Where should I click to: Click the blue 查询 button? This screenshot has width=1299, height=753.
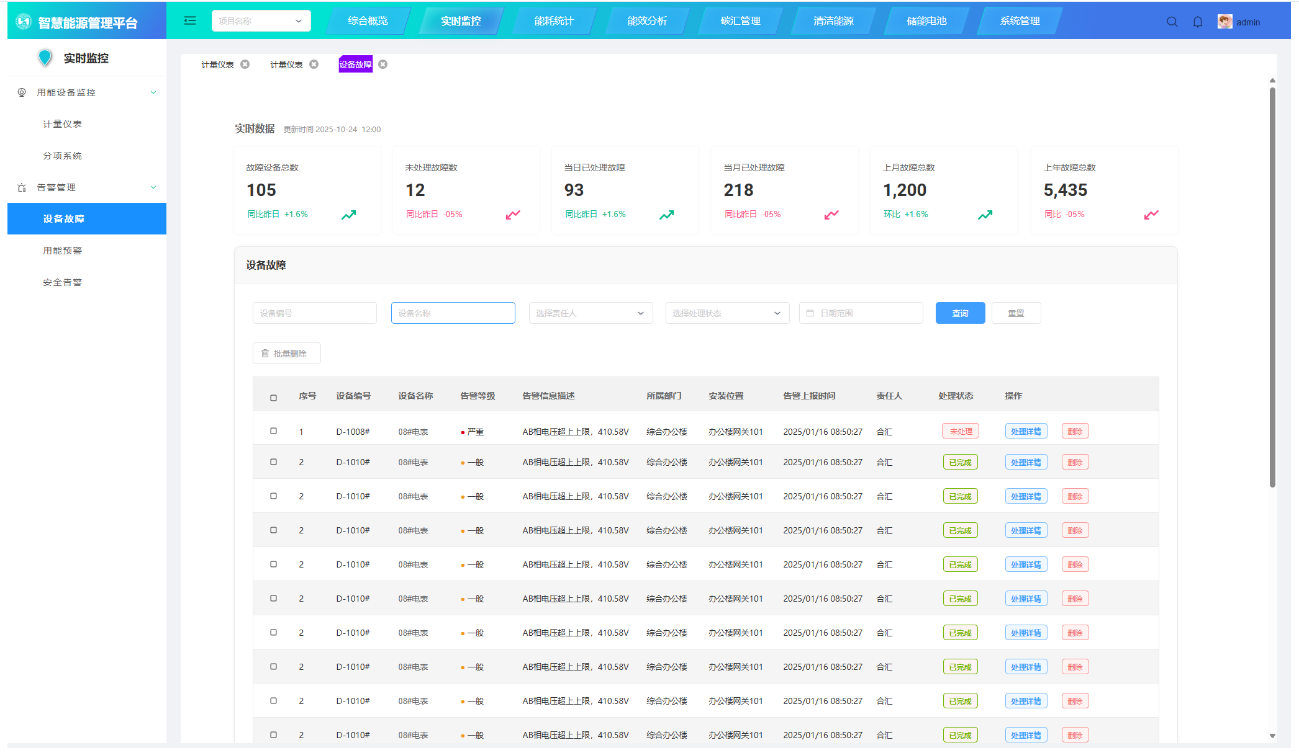pyautogui.click(x=960, y=313)
